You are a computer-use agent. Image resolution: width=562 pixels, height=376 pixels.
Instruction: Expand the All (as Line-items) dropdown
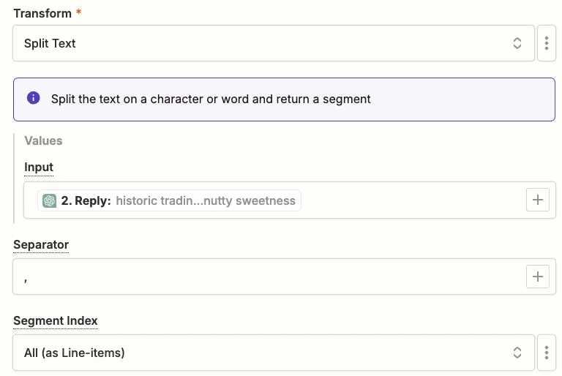point(263,353)
